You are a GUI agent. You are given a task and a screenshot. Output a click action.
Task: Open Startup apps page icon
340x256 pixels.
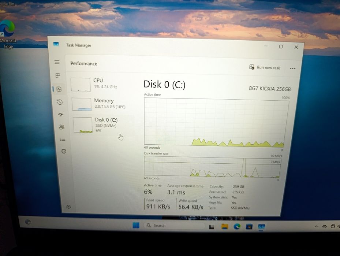coord(61,114)
